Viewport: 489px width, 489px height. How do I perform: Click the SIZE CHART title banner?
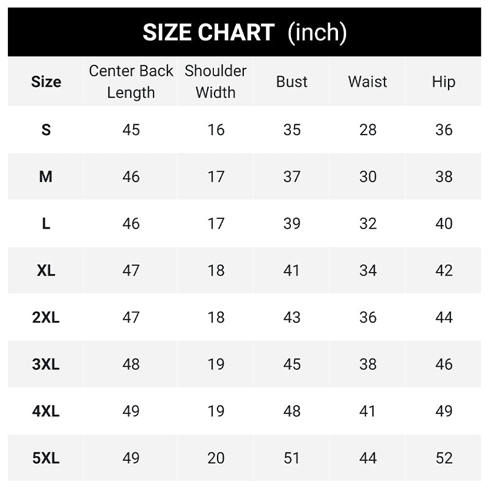(244, 32)
